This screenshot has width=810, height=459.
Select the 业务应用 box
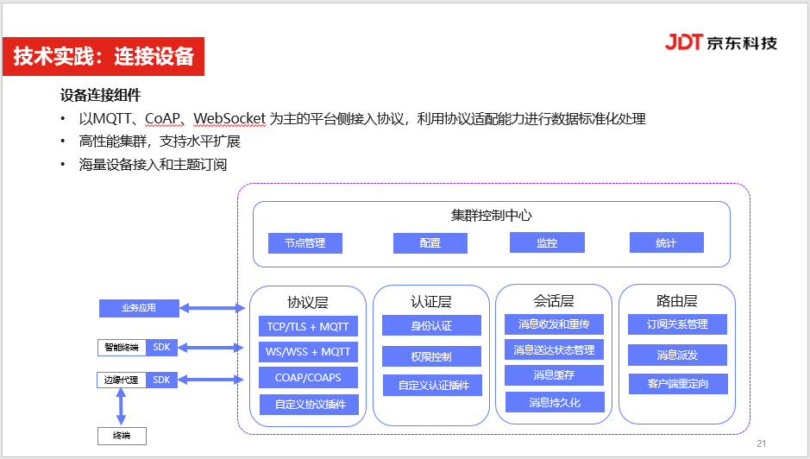(139, 308)
